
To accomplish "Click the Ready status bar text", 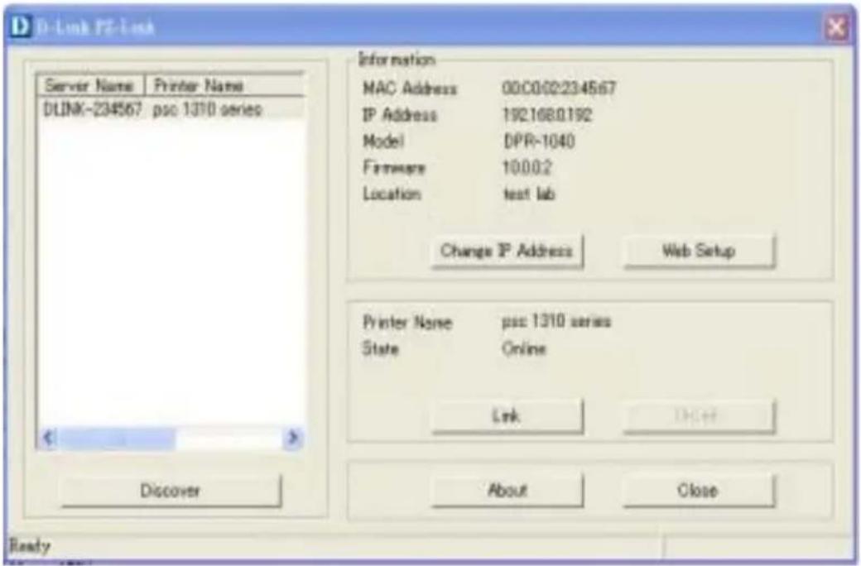I will coord(30,545).
